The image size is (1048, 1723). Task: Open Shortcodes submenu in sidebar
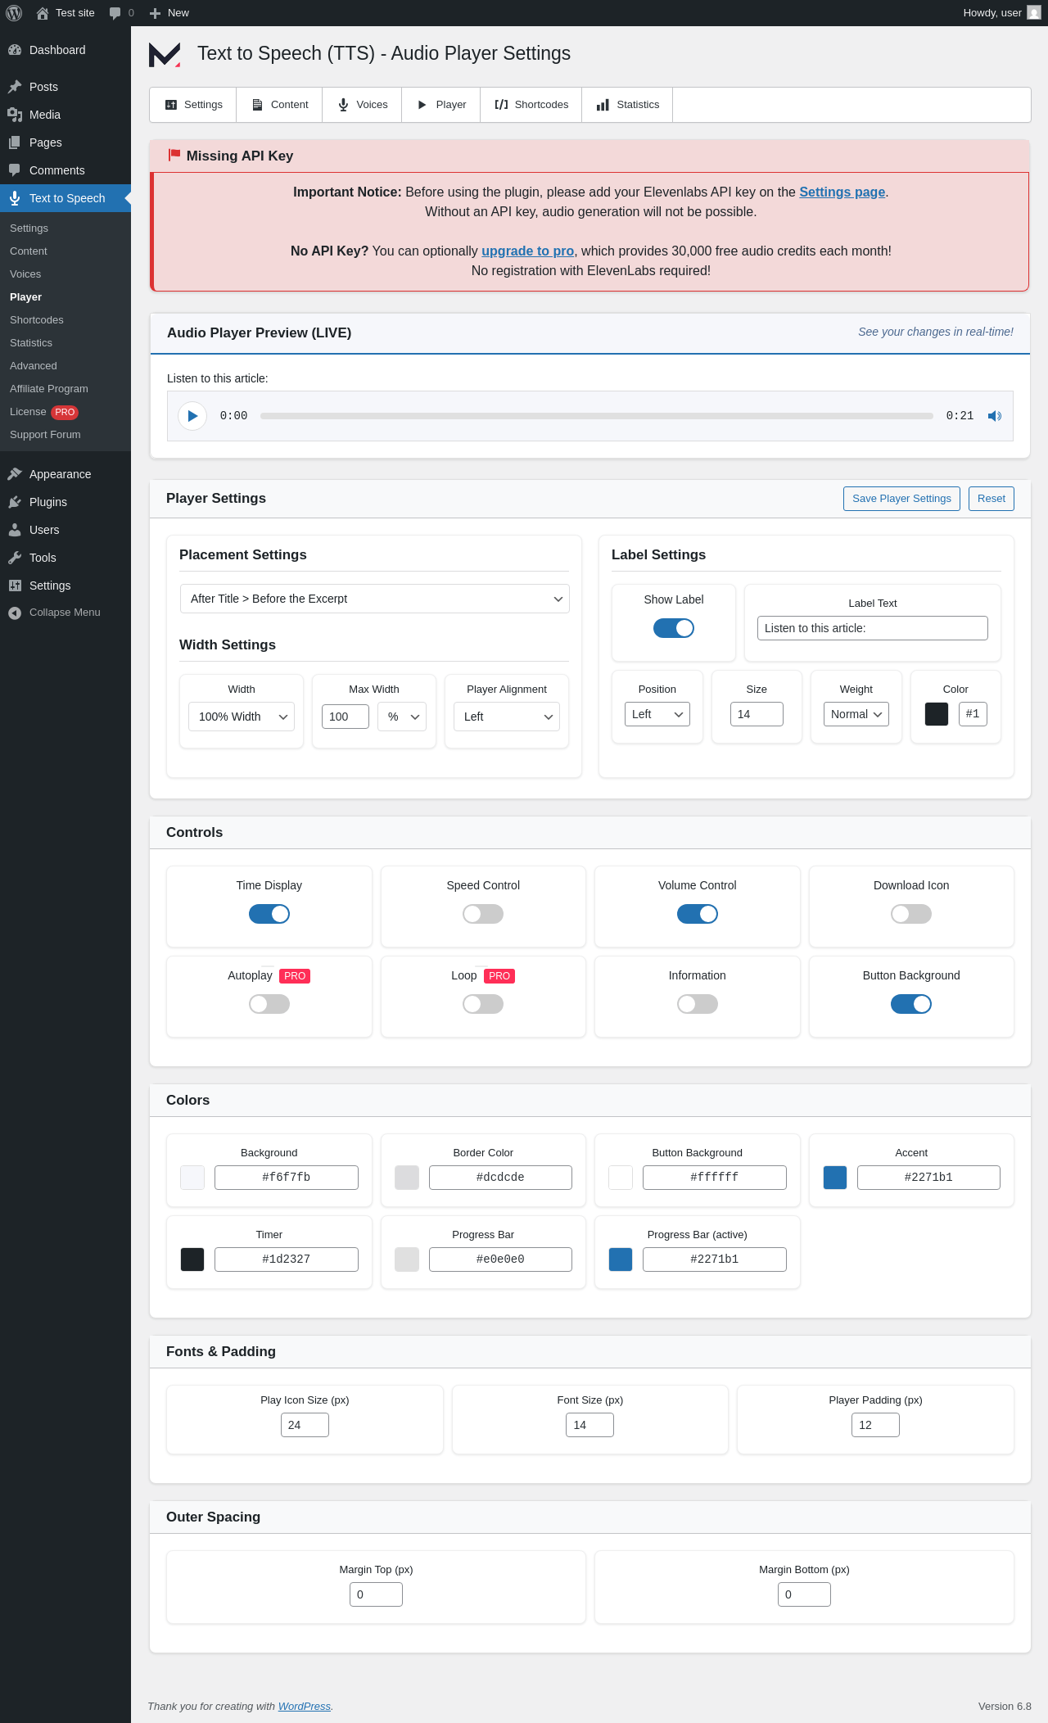(37, 320)
